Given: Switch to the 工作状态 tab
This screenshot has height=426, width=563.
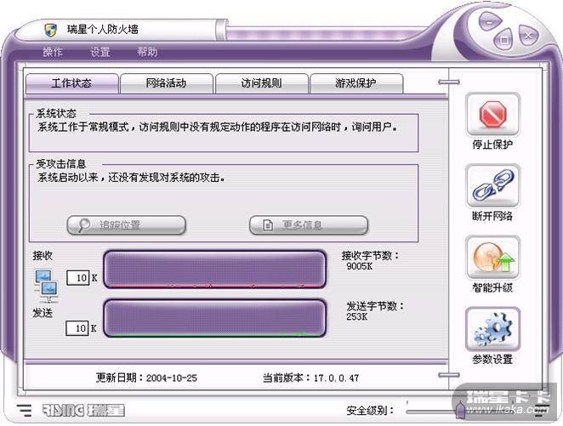Looking at the screenshot, I should pos(71,83).
